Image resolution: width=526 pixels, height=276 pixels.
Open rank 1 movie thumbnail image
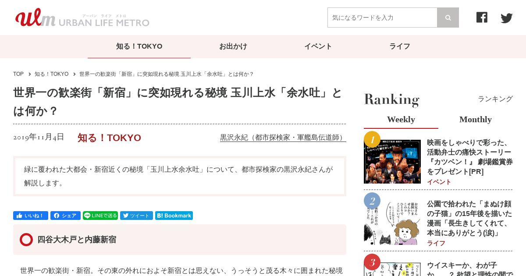(x=392, y=161)
